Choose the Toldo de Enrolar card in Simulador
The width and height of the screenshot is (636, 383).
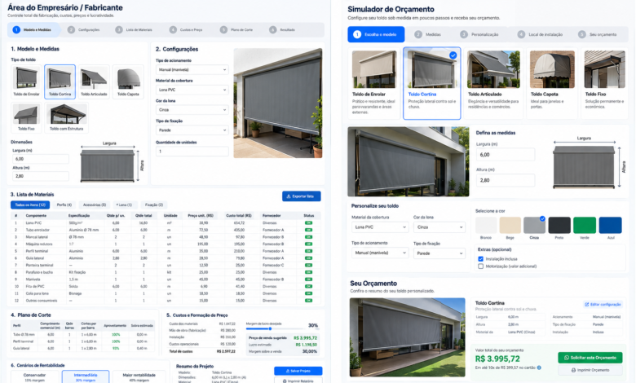[374, 83]
